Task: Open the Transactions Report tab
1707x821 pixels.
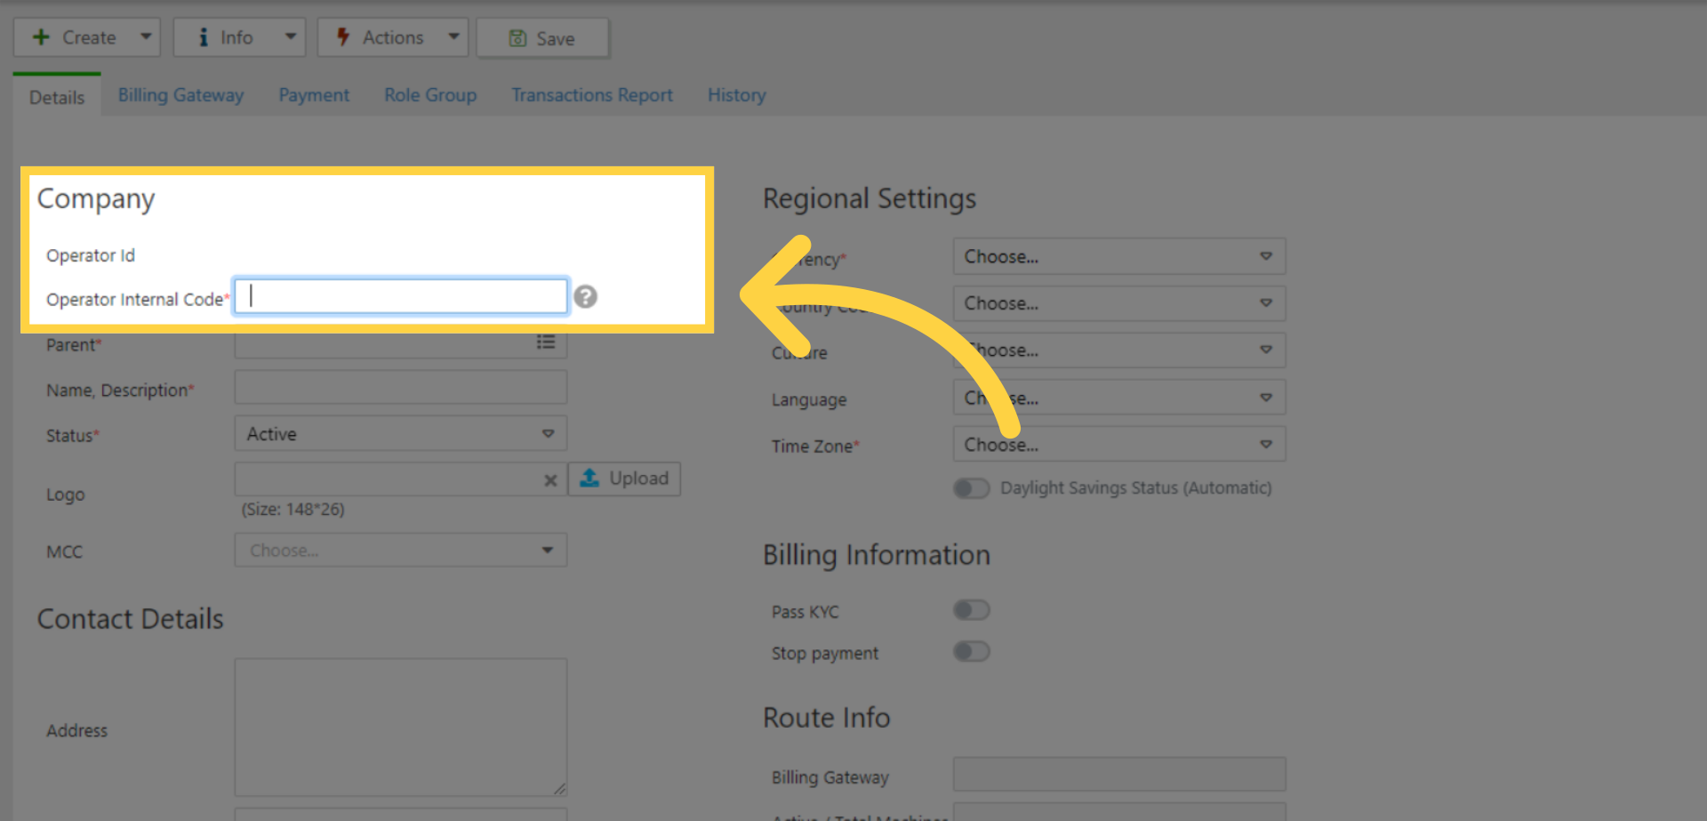Action: point(591,95)
